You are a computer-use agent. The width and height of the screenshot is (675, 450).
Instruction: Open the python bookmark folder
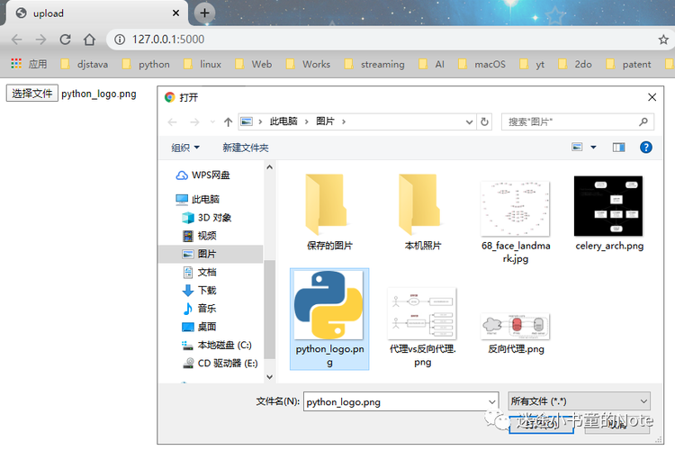146,64
